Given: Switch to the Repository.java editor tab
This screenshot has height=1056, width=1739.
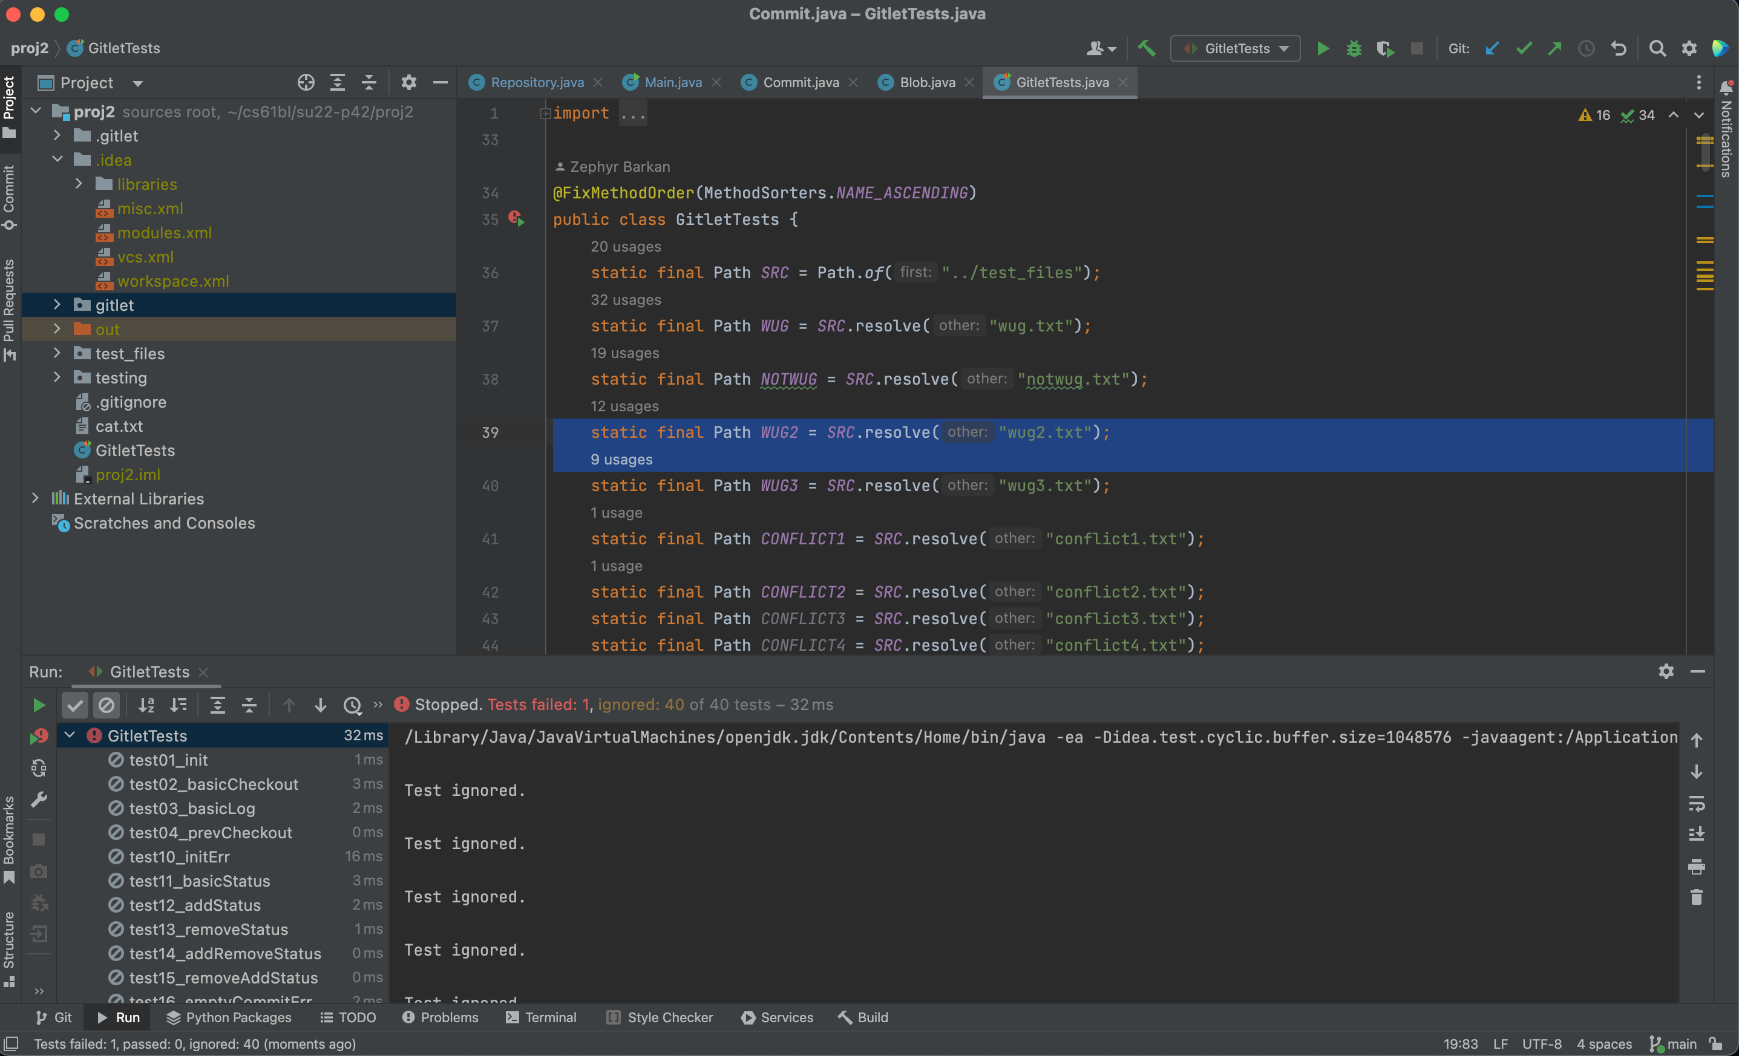Looking at the screenshot, I should [536, 82].
